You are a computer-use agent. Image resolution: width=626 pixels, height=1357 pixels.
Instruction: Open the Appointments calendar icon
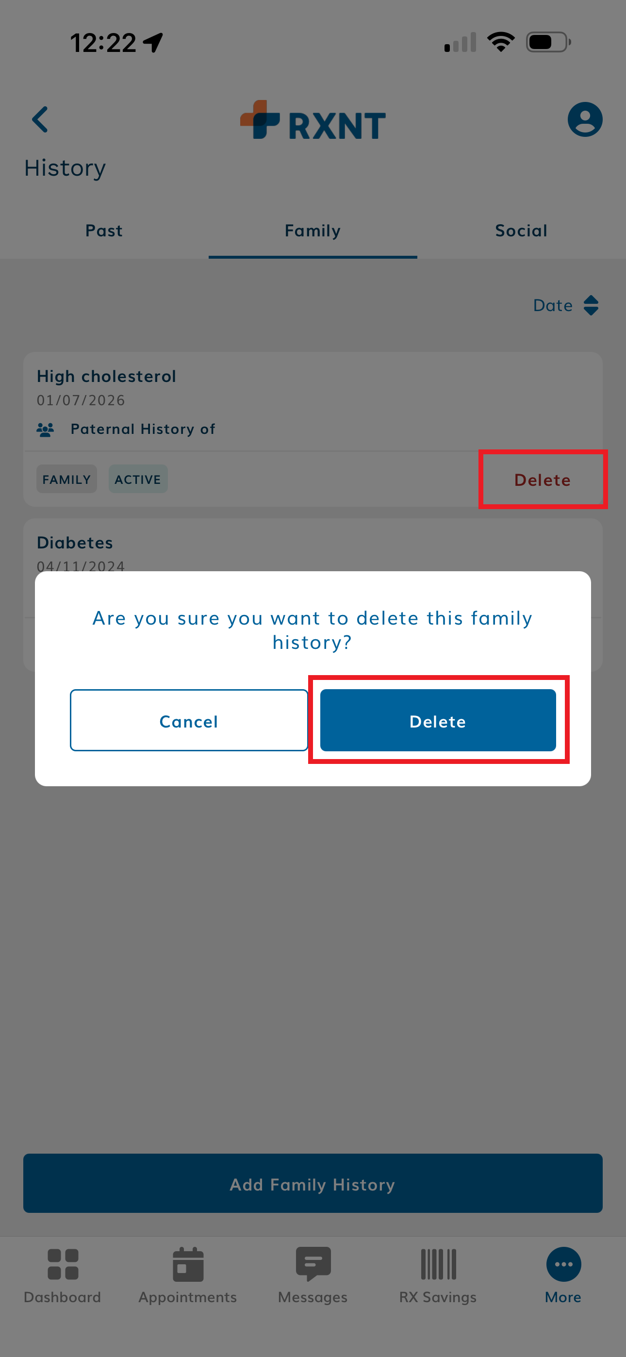[x=188, y=1264]
